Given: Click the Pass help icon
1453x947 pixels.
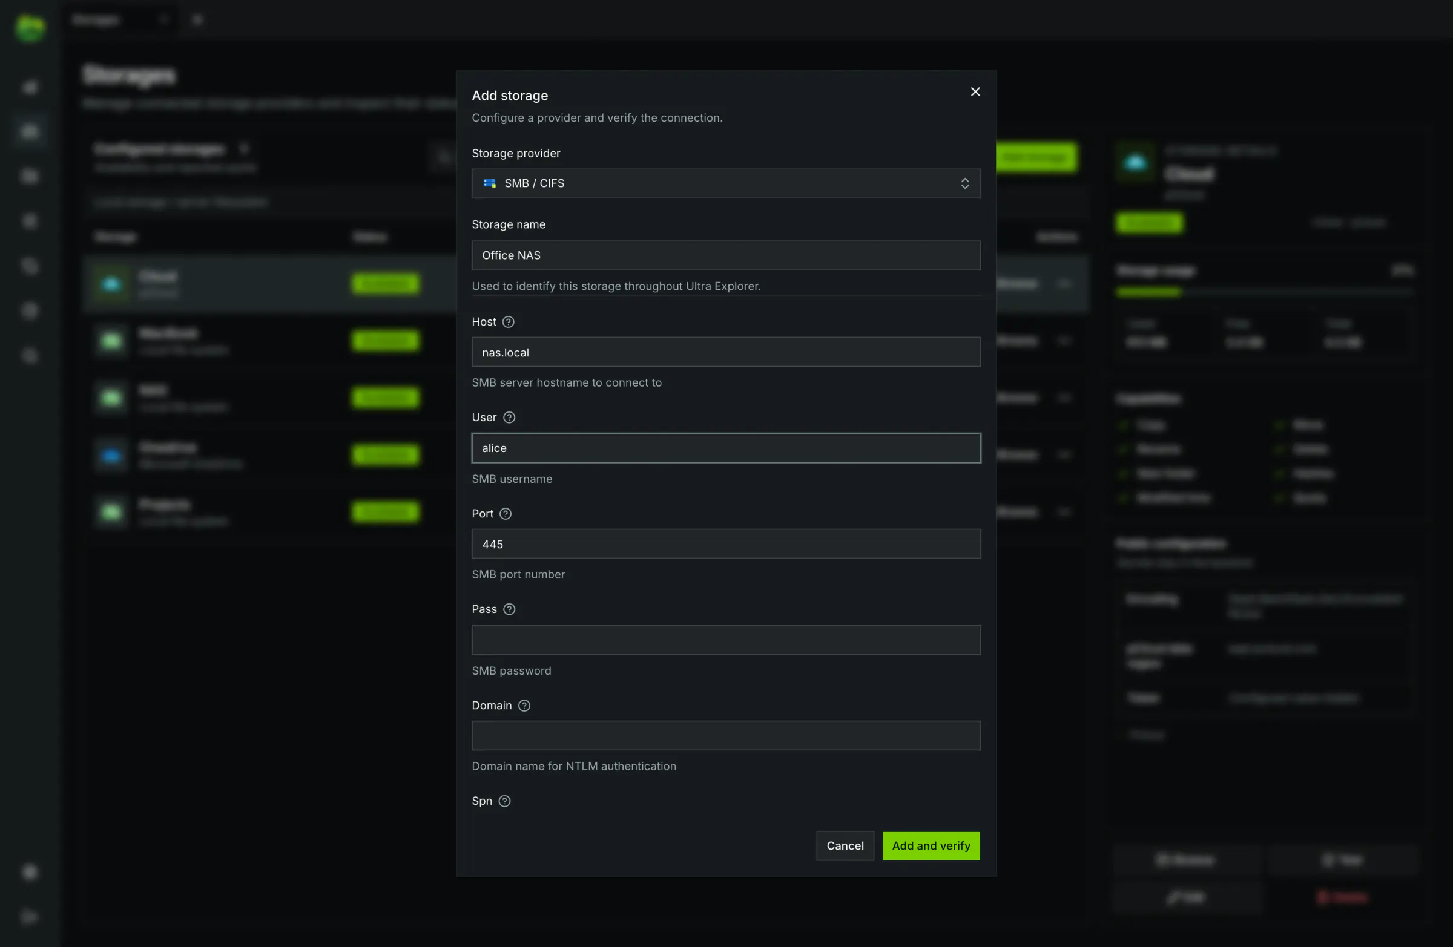Looking at the screenshot, I should 509,609.
